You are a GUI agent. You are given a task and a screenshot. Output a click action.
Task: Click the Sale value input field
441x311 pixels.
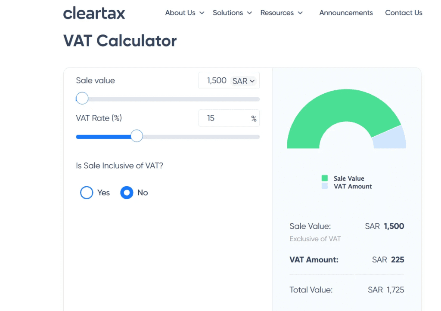217,80
